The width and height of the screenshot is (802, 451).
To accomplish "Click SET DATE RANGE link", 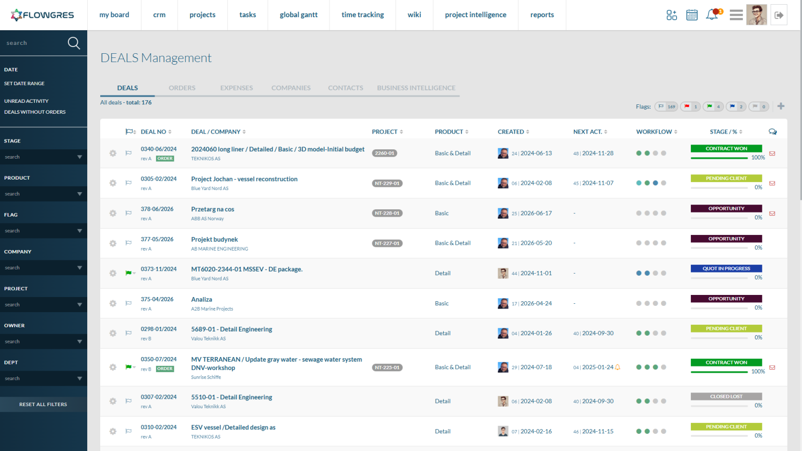I will [25, 84].
